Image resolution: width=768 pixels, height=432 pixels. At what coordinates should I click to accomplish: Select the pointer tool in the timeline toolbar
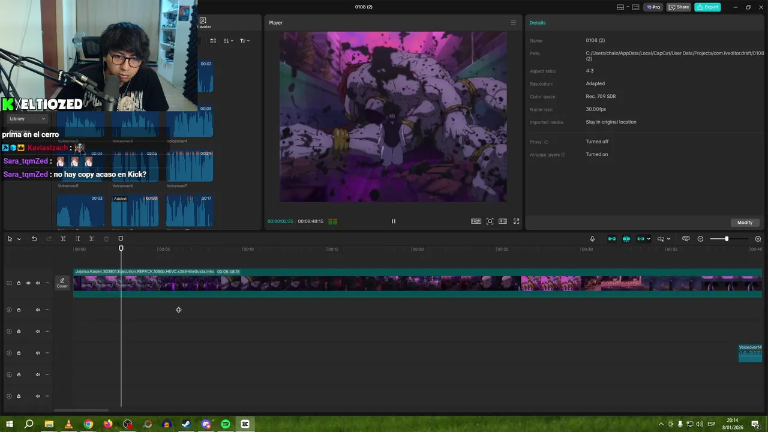pyautogui.click(x=10, y=239)
